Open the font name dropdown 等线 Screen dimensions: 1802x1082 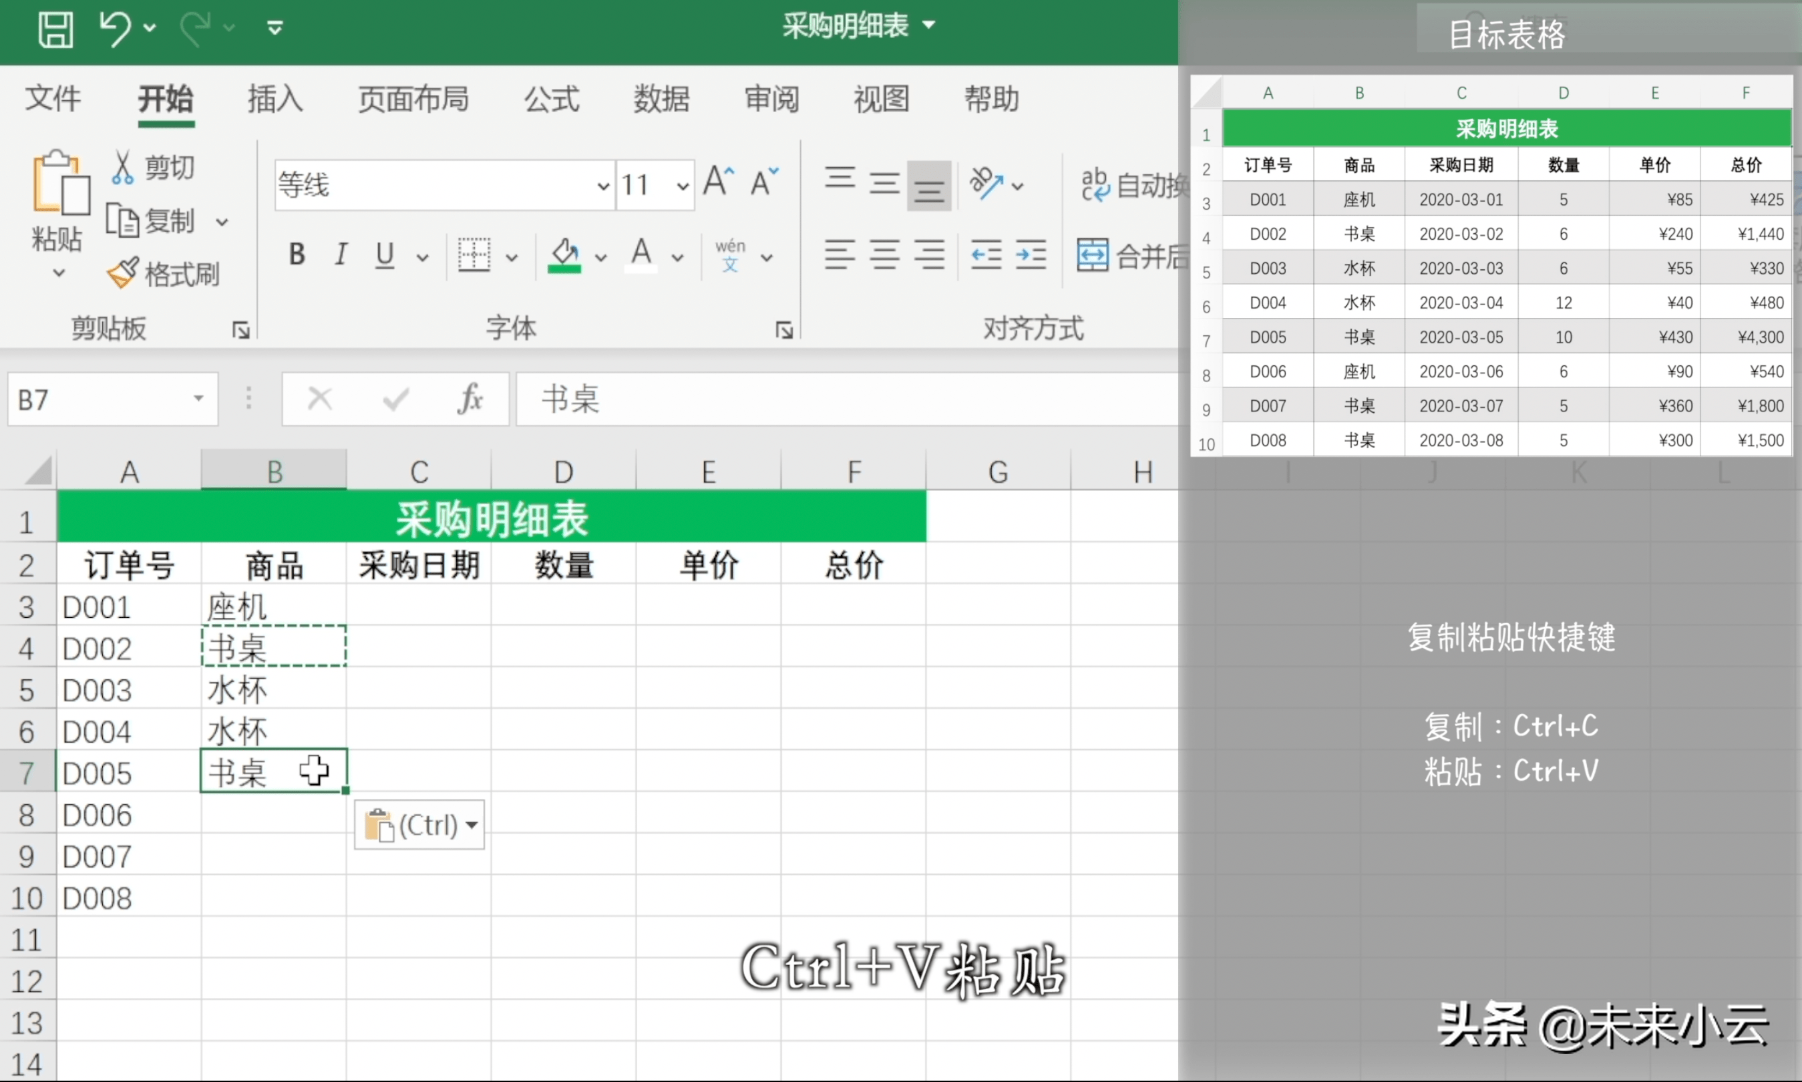603,186
